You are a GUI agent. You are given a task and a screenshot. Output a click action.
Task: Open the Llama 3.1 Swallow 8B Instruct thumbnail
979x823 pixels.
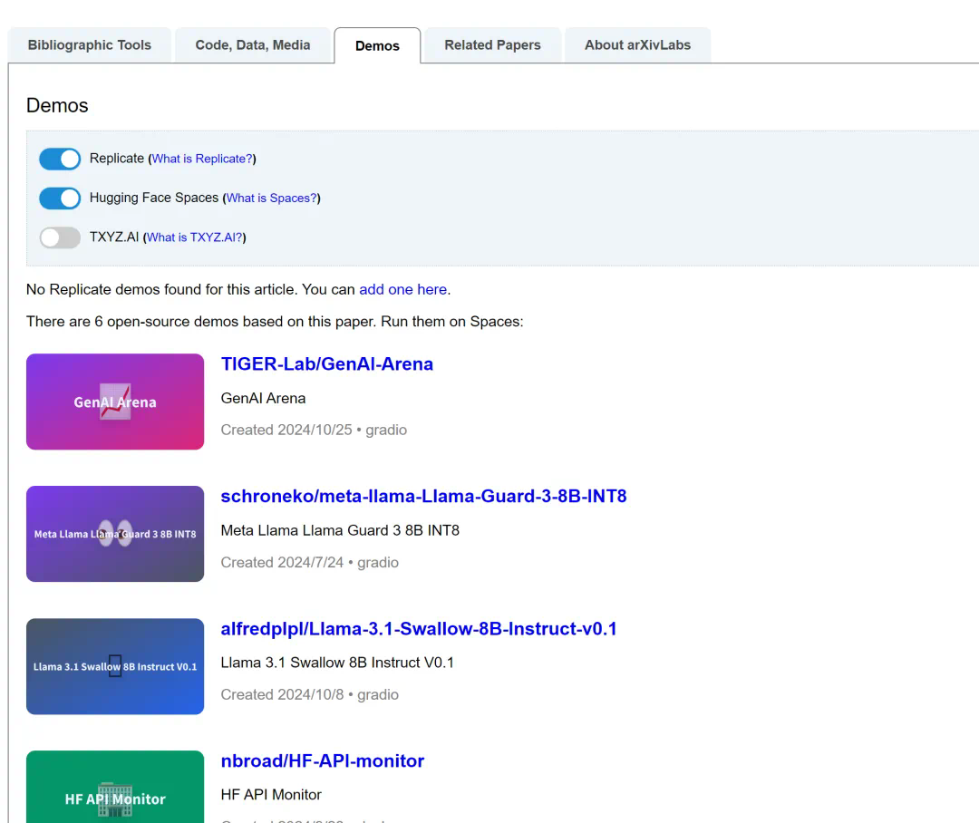coord(115,666)
